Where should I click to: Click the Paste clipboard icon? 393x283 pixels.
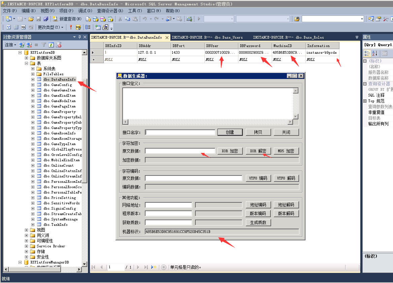[135, 19]
